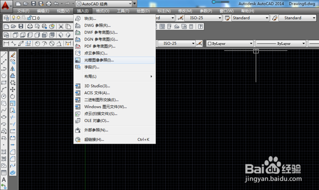Viewport: 319px width, 190px height.
Task: Open the 文件(F) menu
Action: (x=23, y=11)
